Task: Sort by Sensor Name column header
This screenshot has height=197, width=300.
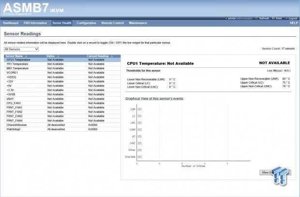Action: coord(16,56)
